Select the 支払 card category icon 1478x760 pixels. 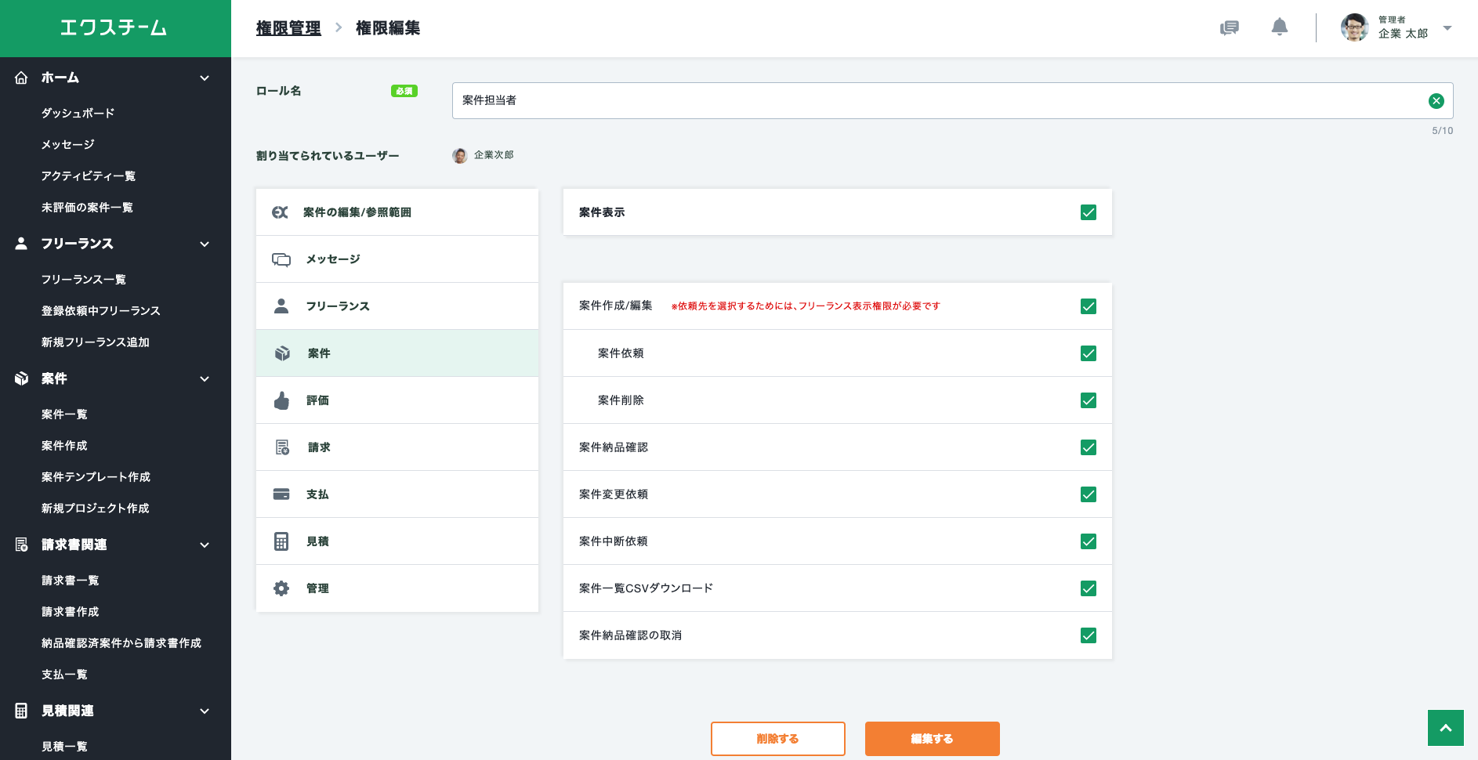[281, 494]
